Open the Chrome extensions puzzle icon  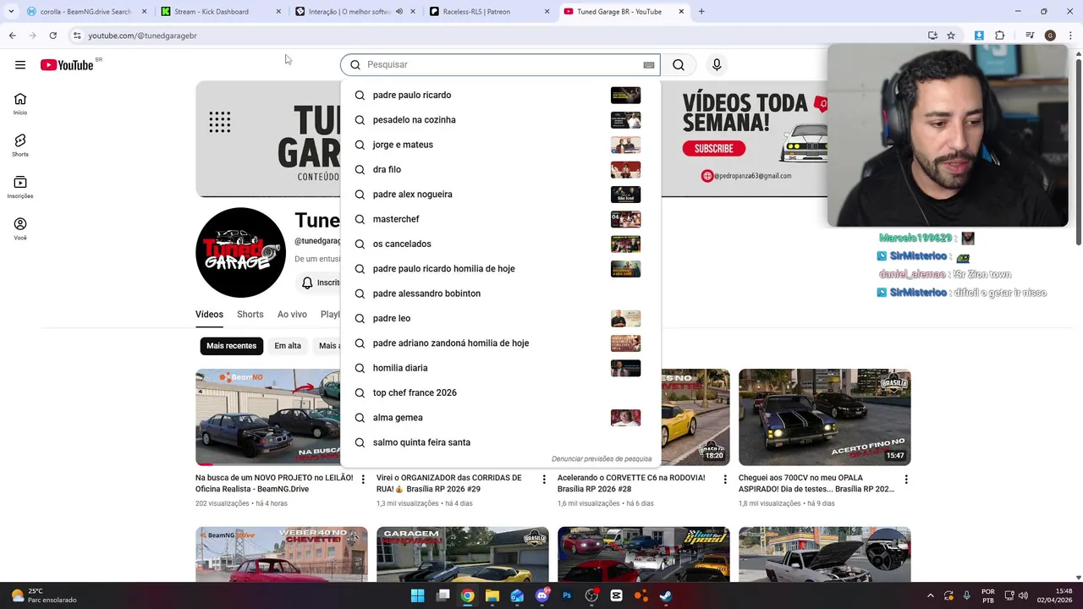(999, 36)
